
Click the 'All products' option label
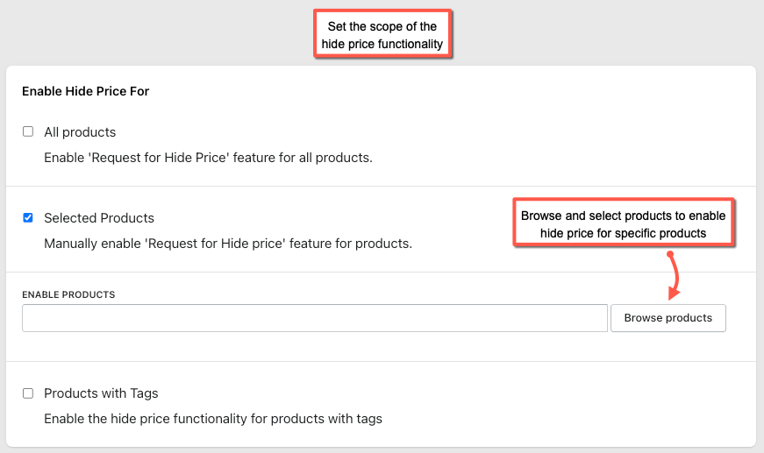(x=80, y=132)
